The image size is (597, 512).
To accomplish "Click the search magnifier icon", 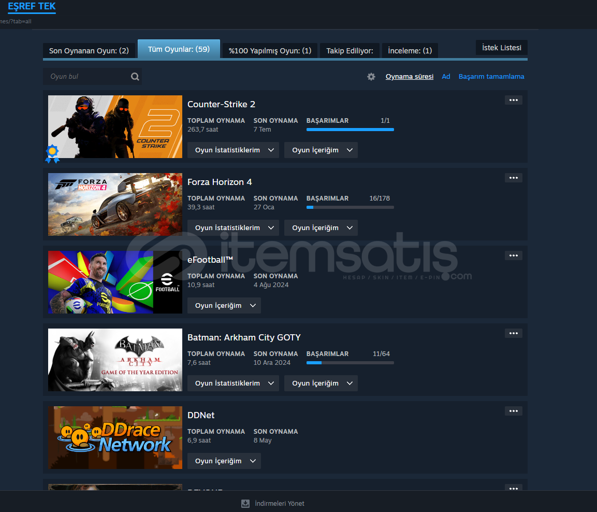I will tap(135, 77).
